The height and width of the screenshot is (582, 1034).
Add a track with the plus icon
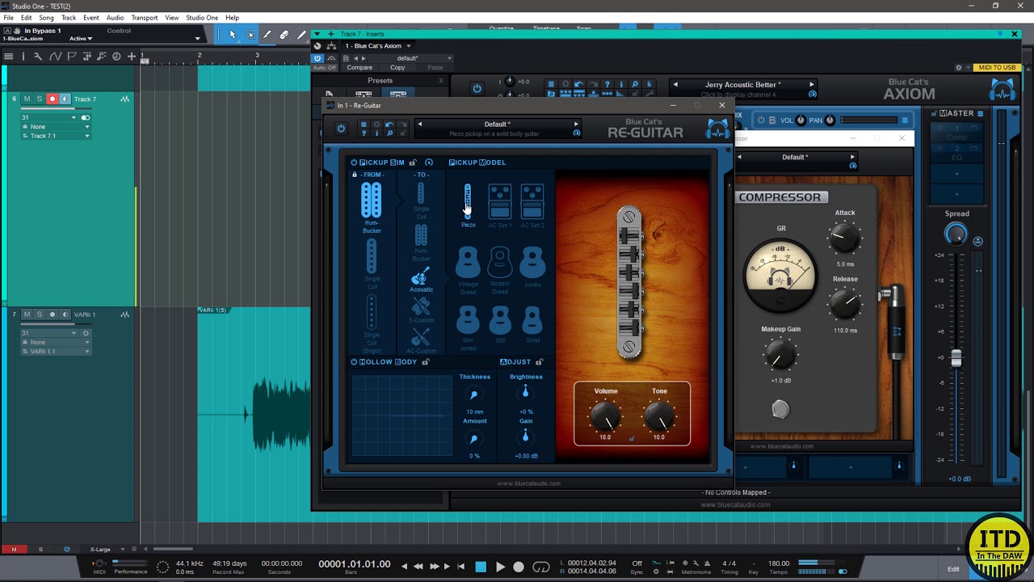pyautogui.click(x=132, y=56)
